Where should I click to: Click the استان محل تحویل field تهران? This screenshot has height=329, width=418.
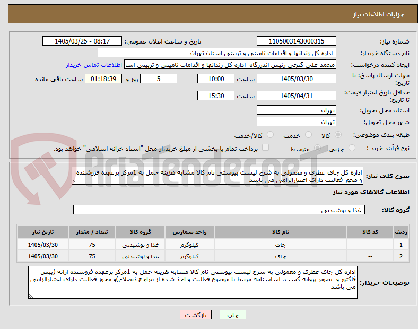[x=296, y=110]
